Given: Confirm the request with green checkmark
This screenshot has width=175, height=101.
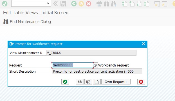Looking at the screenshot, I should [65, 82].
